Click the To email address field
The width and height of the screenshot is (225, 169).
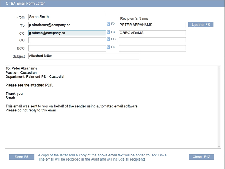pyautogui.click(x=67, y=25)
